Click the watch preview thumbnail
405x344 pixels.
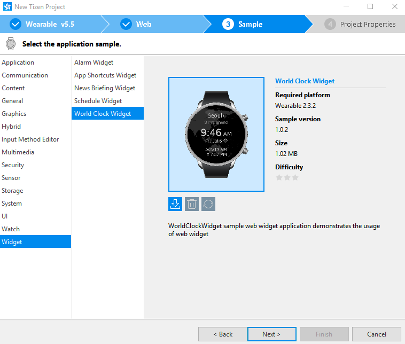pos(216,134)
